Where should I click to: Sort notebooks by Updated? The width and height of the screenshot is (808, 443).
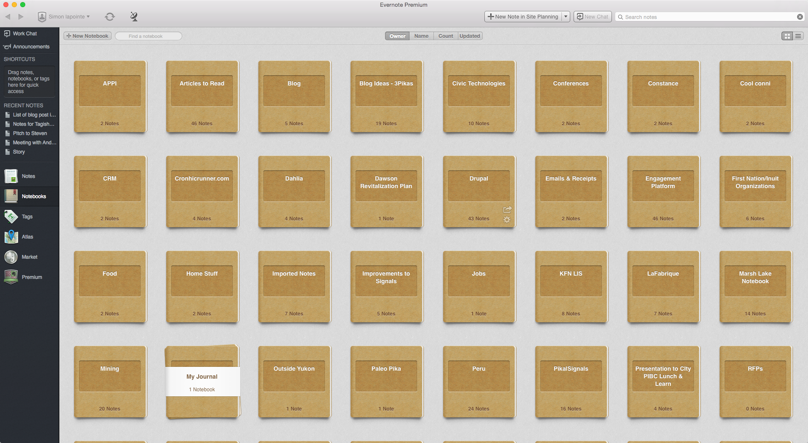click(470, 36)
